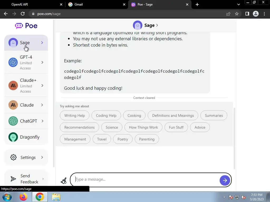Open Chrome's three-dot menu
The width and height of the screenshot is (270, 202).
[x=264, y=14]
